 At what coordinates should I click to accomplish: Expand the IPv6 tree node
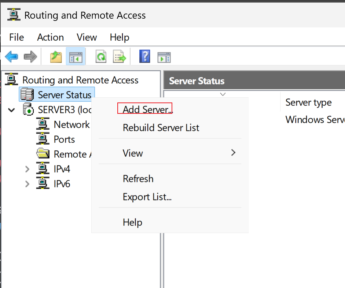click(x=27, y=184)
